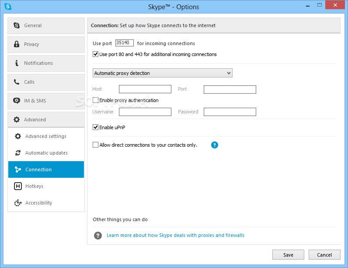The image size is (348, 268).
Task: Click the proxy Host input field
Action: coord(145,89)
